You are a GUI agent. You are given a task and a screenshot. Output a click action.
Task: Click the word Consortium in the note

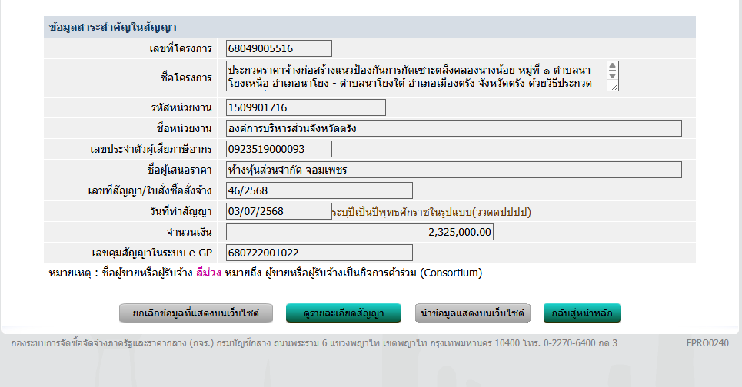451,273
